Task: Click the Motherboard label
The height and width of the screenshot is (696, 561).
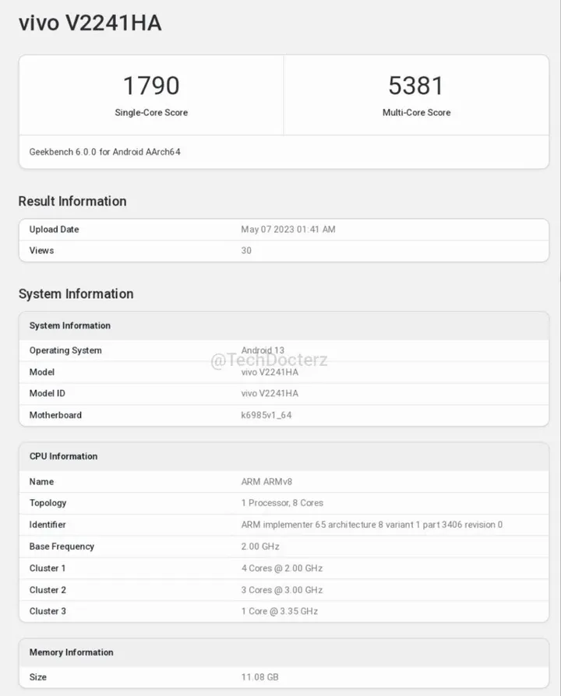Action: pyautogui.click(x=55, y=415)
